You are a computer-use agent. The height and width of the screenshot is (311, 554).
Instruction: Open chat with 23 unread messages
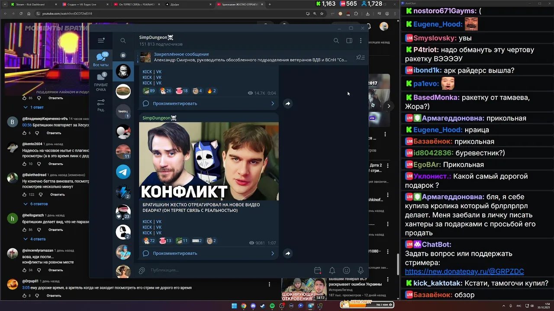point(123,212)
